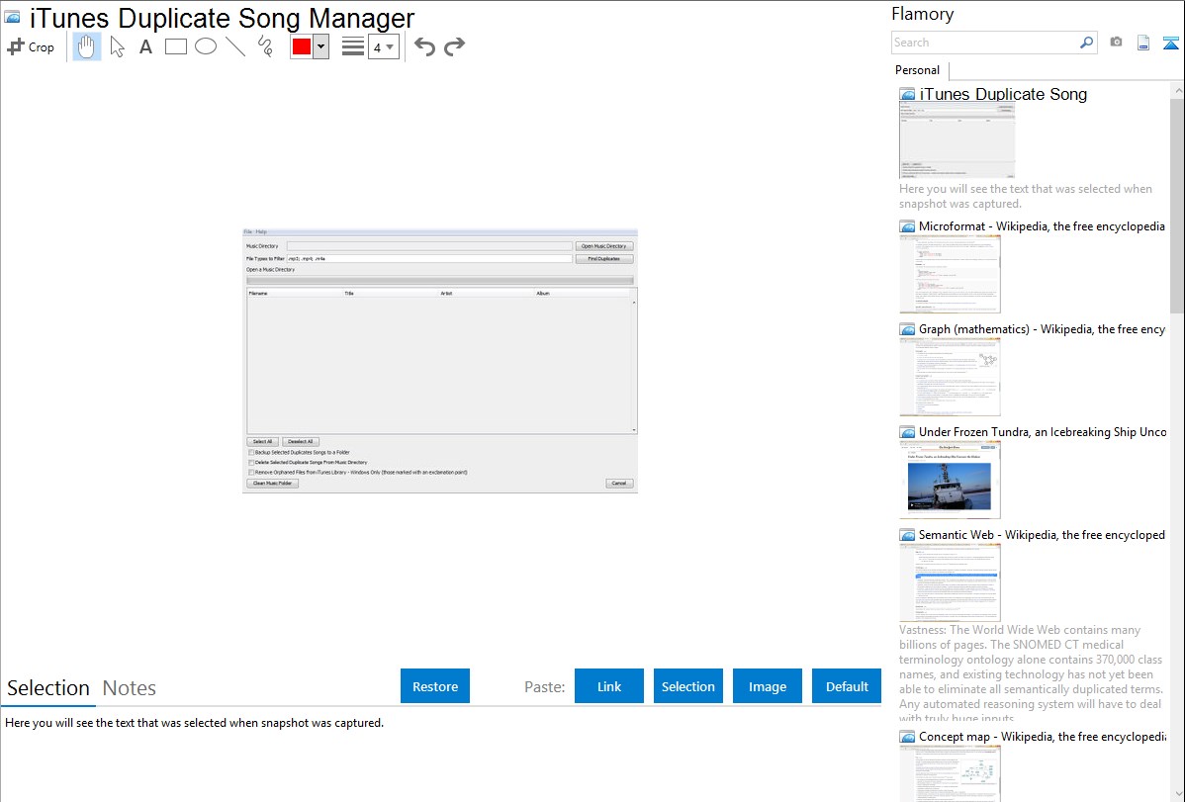Click the Concept map - Wikipedia title
The image size is (1185, 802).
tap(1043, 736)
